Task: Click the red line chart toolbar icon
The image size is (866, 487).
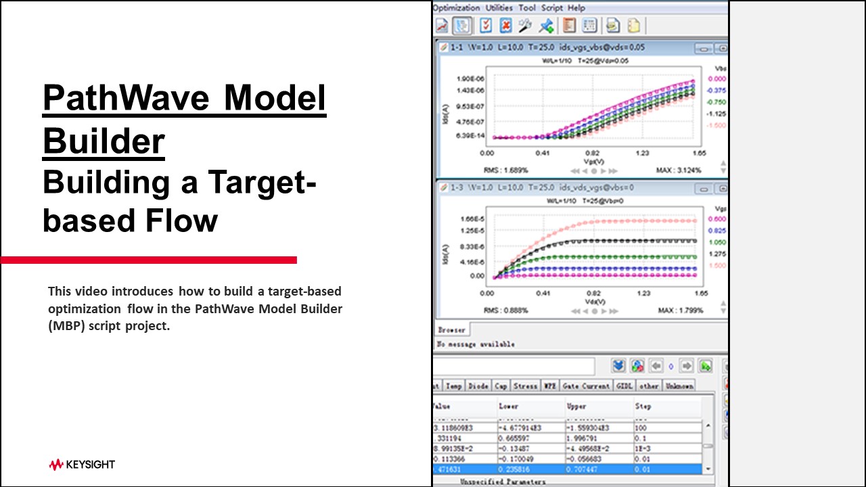Action: tap(442, 26)
